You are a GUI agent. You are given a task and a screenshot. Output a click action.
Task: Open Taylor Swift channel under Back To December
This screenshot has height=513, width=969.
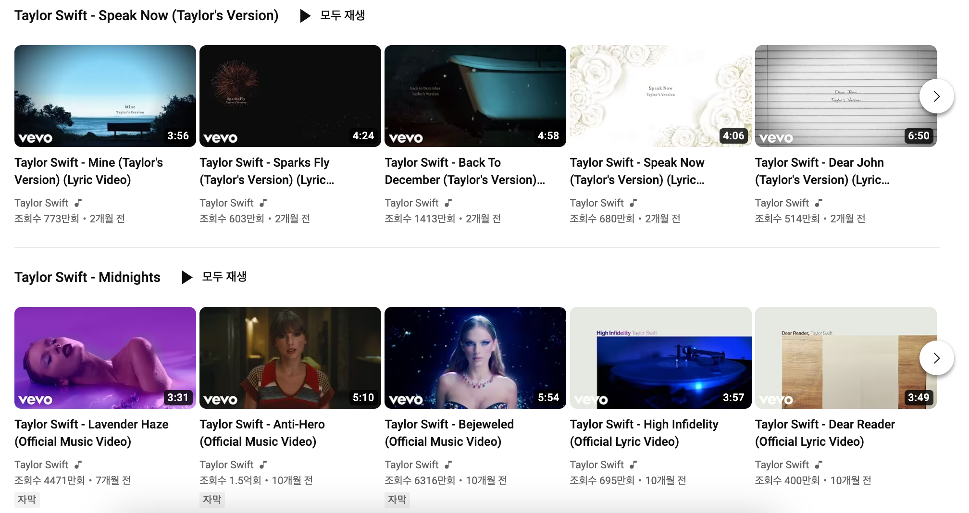411,203
